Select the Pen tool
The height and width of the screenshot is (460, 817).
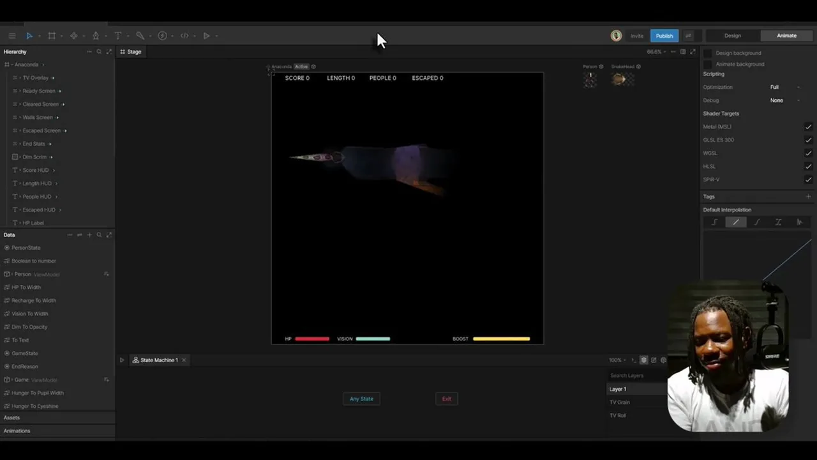pyautogui.click(x=96, y=36)
